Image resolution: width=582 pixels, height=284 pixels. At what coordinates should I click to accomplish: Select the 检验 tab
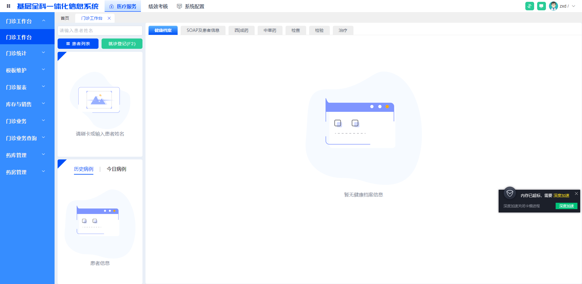[x=319, y=30]
